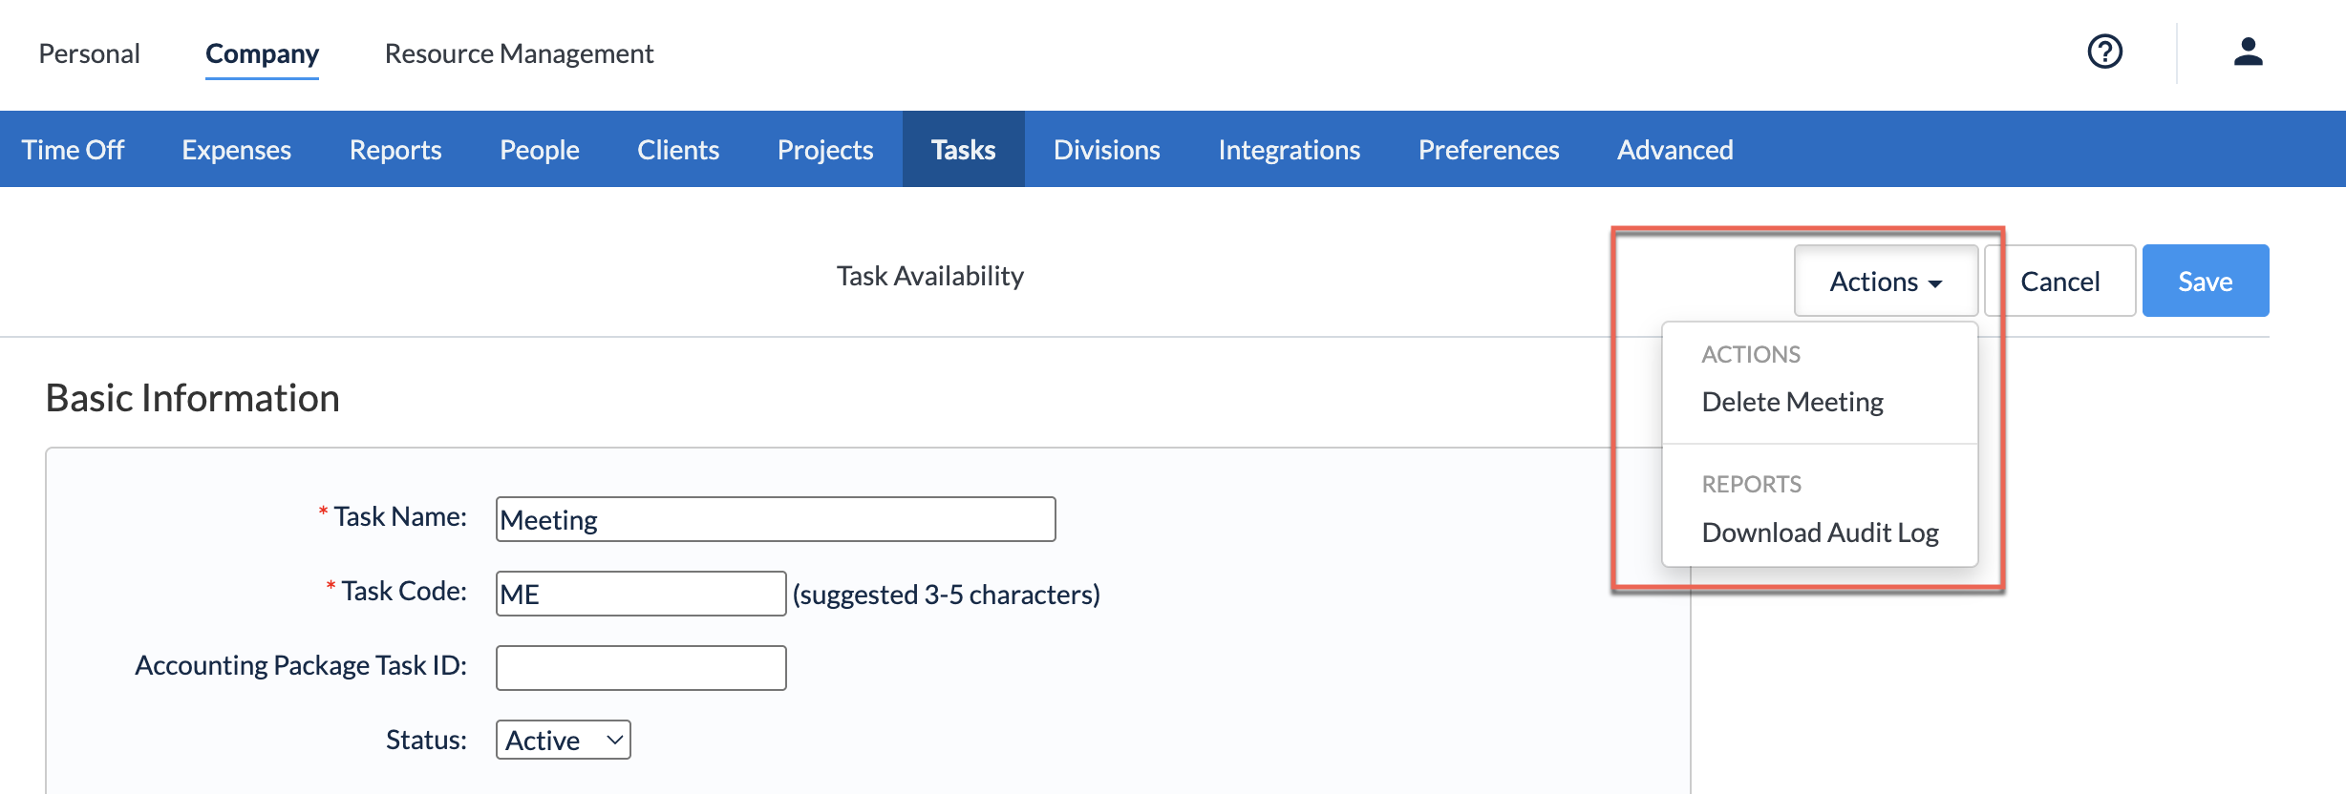Select the Company tab
Screen dimensions: 2346x794
pyautogui.click(x=262, y=53)
